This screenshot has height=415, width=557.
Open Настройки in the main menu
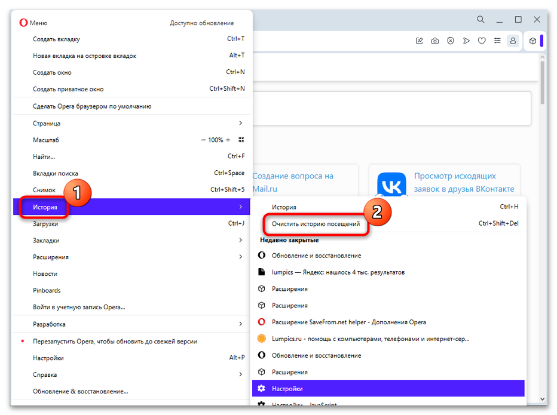(x=131, y=358)
